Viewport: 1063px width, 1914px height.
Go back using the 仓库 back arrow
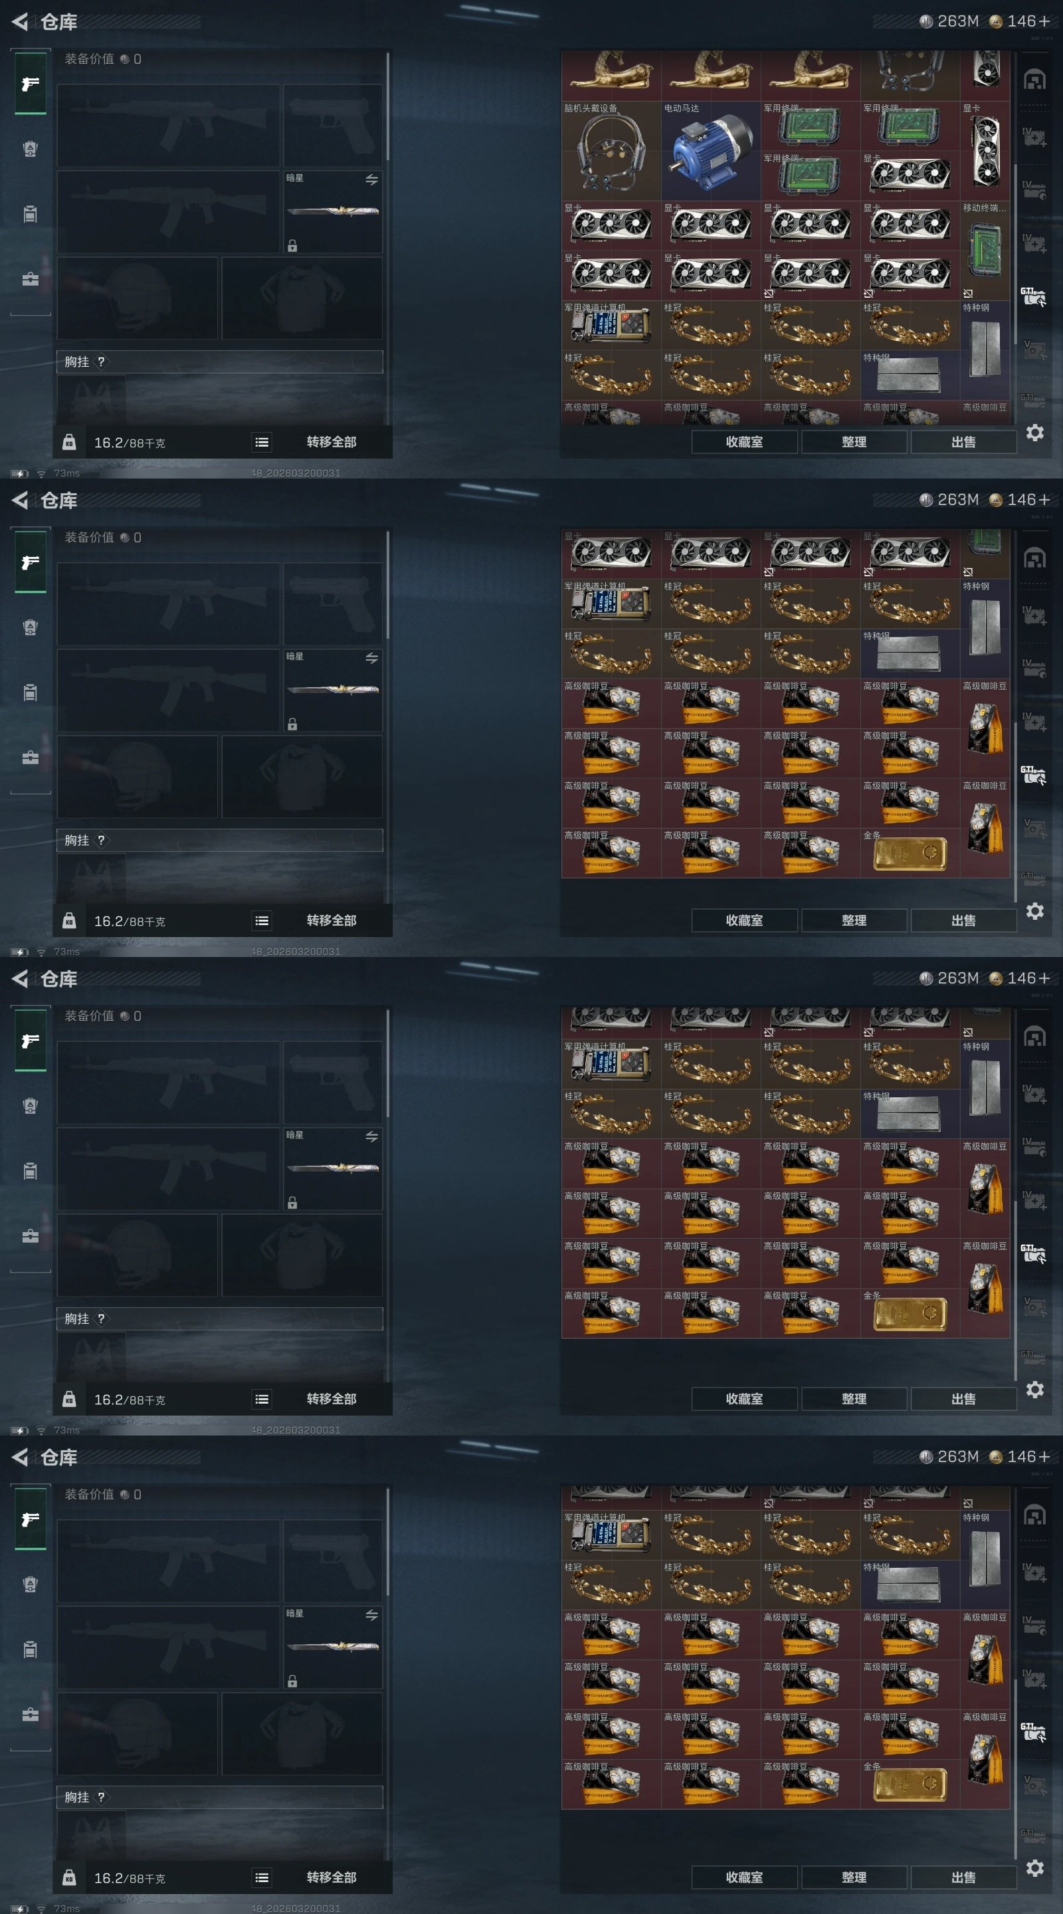pyautogui.click(x=20, y=21)
